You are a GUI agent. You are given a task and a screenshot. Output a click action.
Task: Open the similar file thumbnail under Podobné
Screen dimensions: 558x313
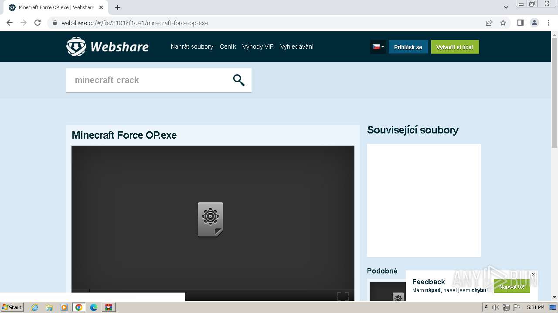tap(387, 292)
